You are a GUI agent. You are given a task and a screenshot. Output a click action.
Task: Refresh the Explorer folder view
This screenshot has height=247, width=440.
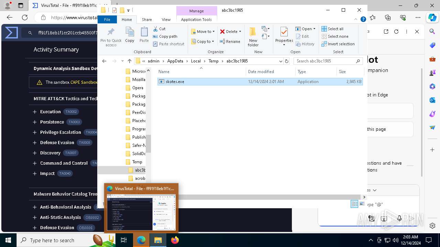[x=287, y=61]
